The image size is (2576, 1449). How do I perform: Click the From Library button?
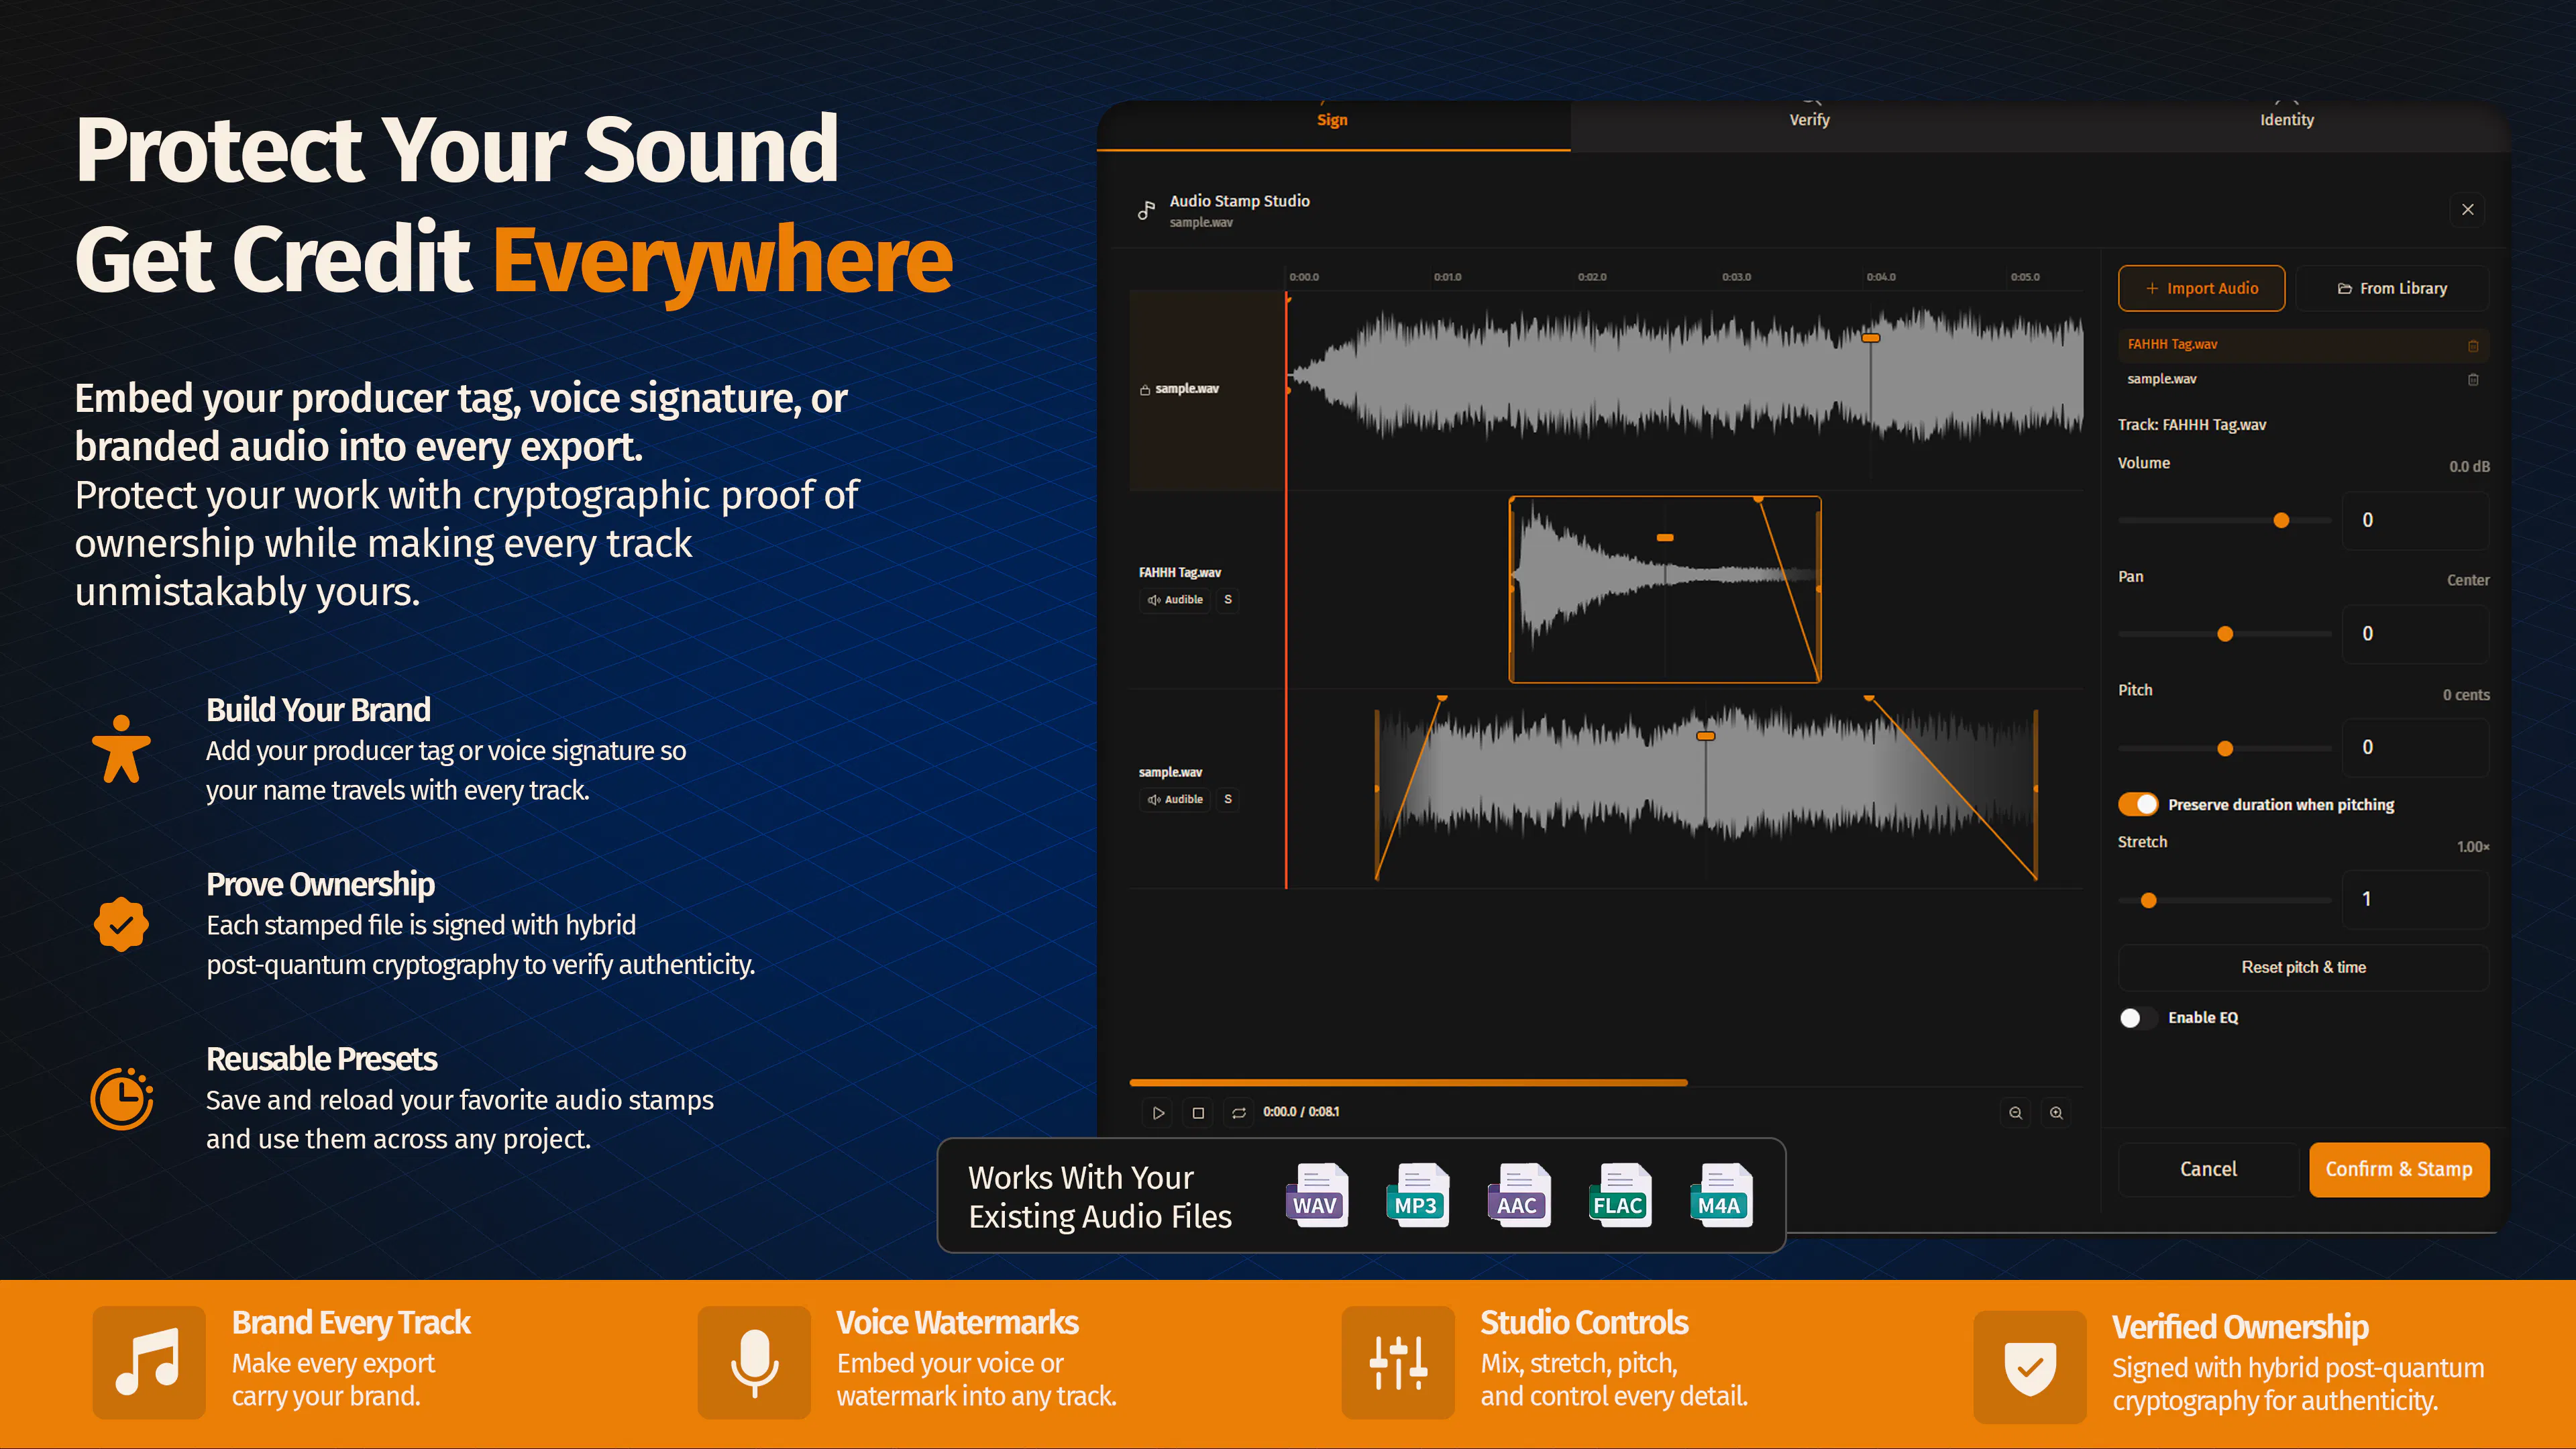click(2392, 288)
